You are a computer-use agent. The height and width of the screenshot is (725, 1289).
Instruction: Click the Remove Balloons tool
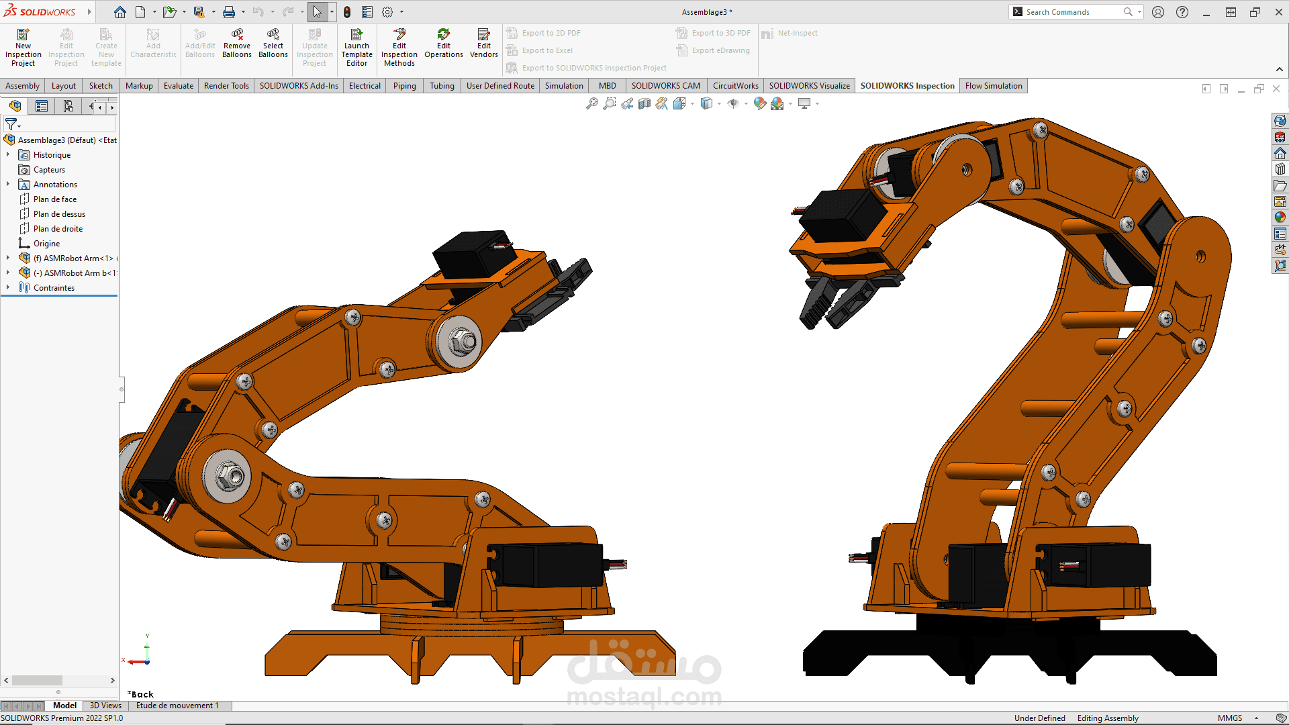coord(237,44)
